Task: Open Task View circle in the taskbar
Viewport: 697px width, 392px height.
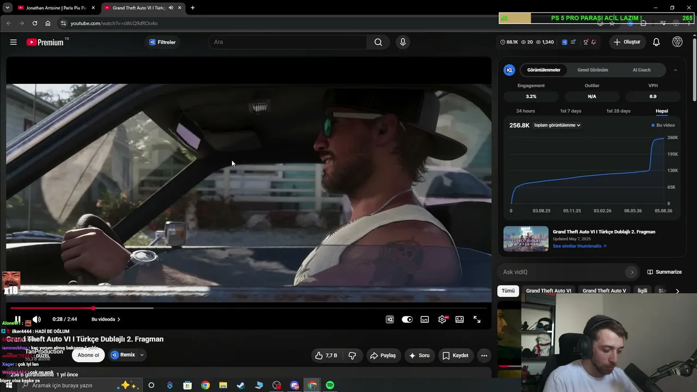Action: 151,385
